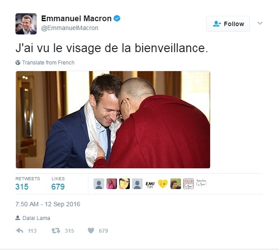Open the first gray default avatar
279x250 pixels.
coord(99,184)
